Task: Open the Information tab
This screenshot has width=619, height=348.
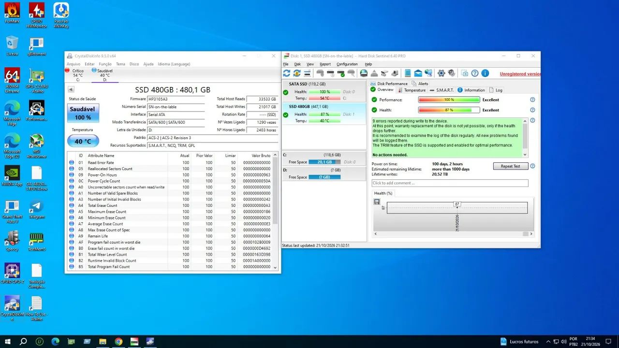Action: point(471,90)
